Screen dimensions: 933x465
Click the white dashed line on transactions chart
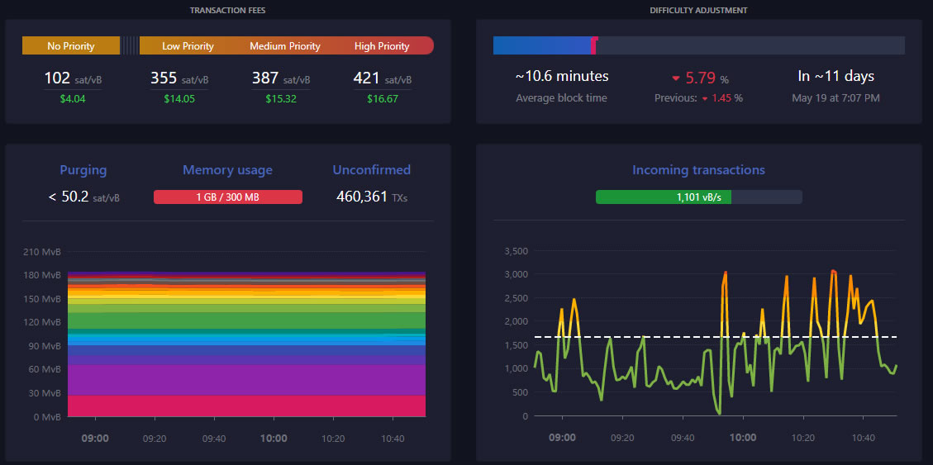[661, 337]
